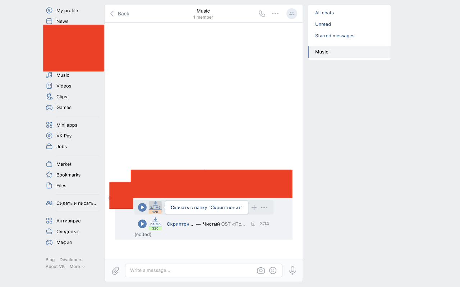Start a call with phone icon
460x287 pixels.
coord(262,14)
